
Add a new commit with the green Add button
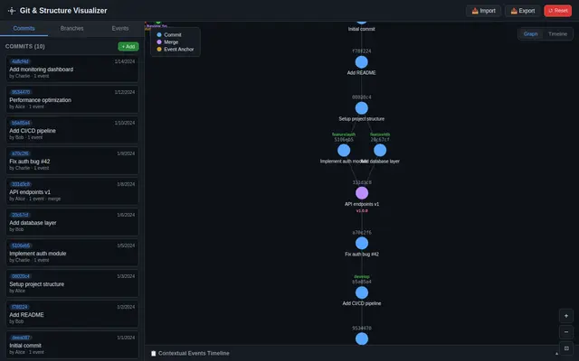pos(128,46)
